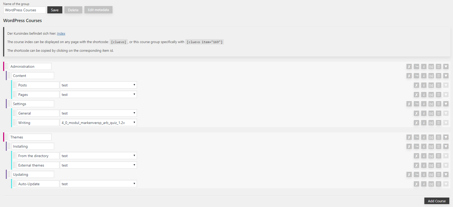Click the shortcode [s] icon for External themes
The image size is (453, 207).
(431, 165)
